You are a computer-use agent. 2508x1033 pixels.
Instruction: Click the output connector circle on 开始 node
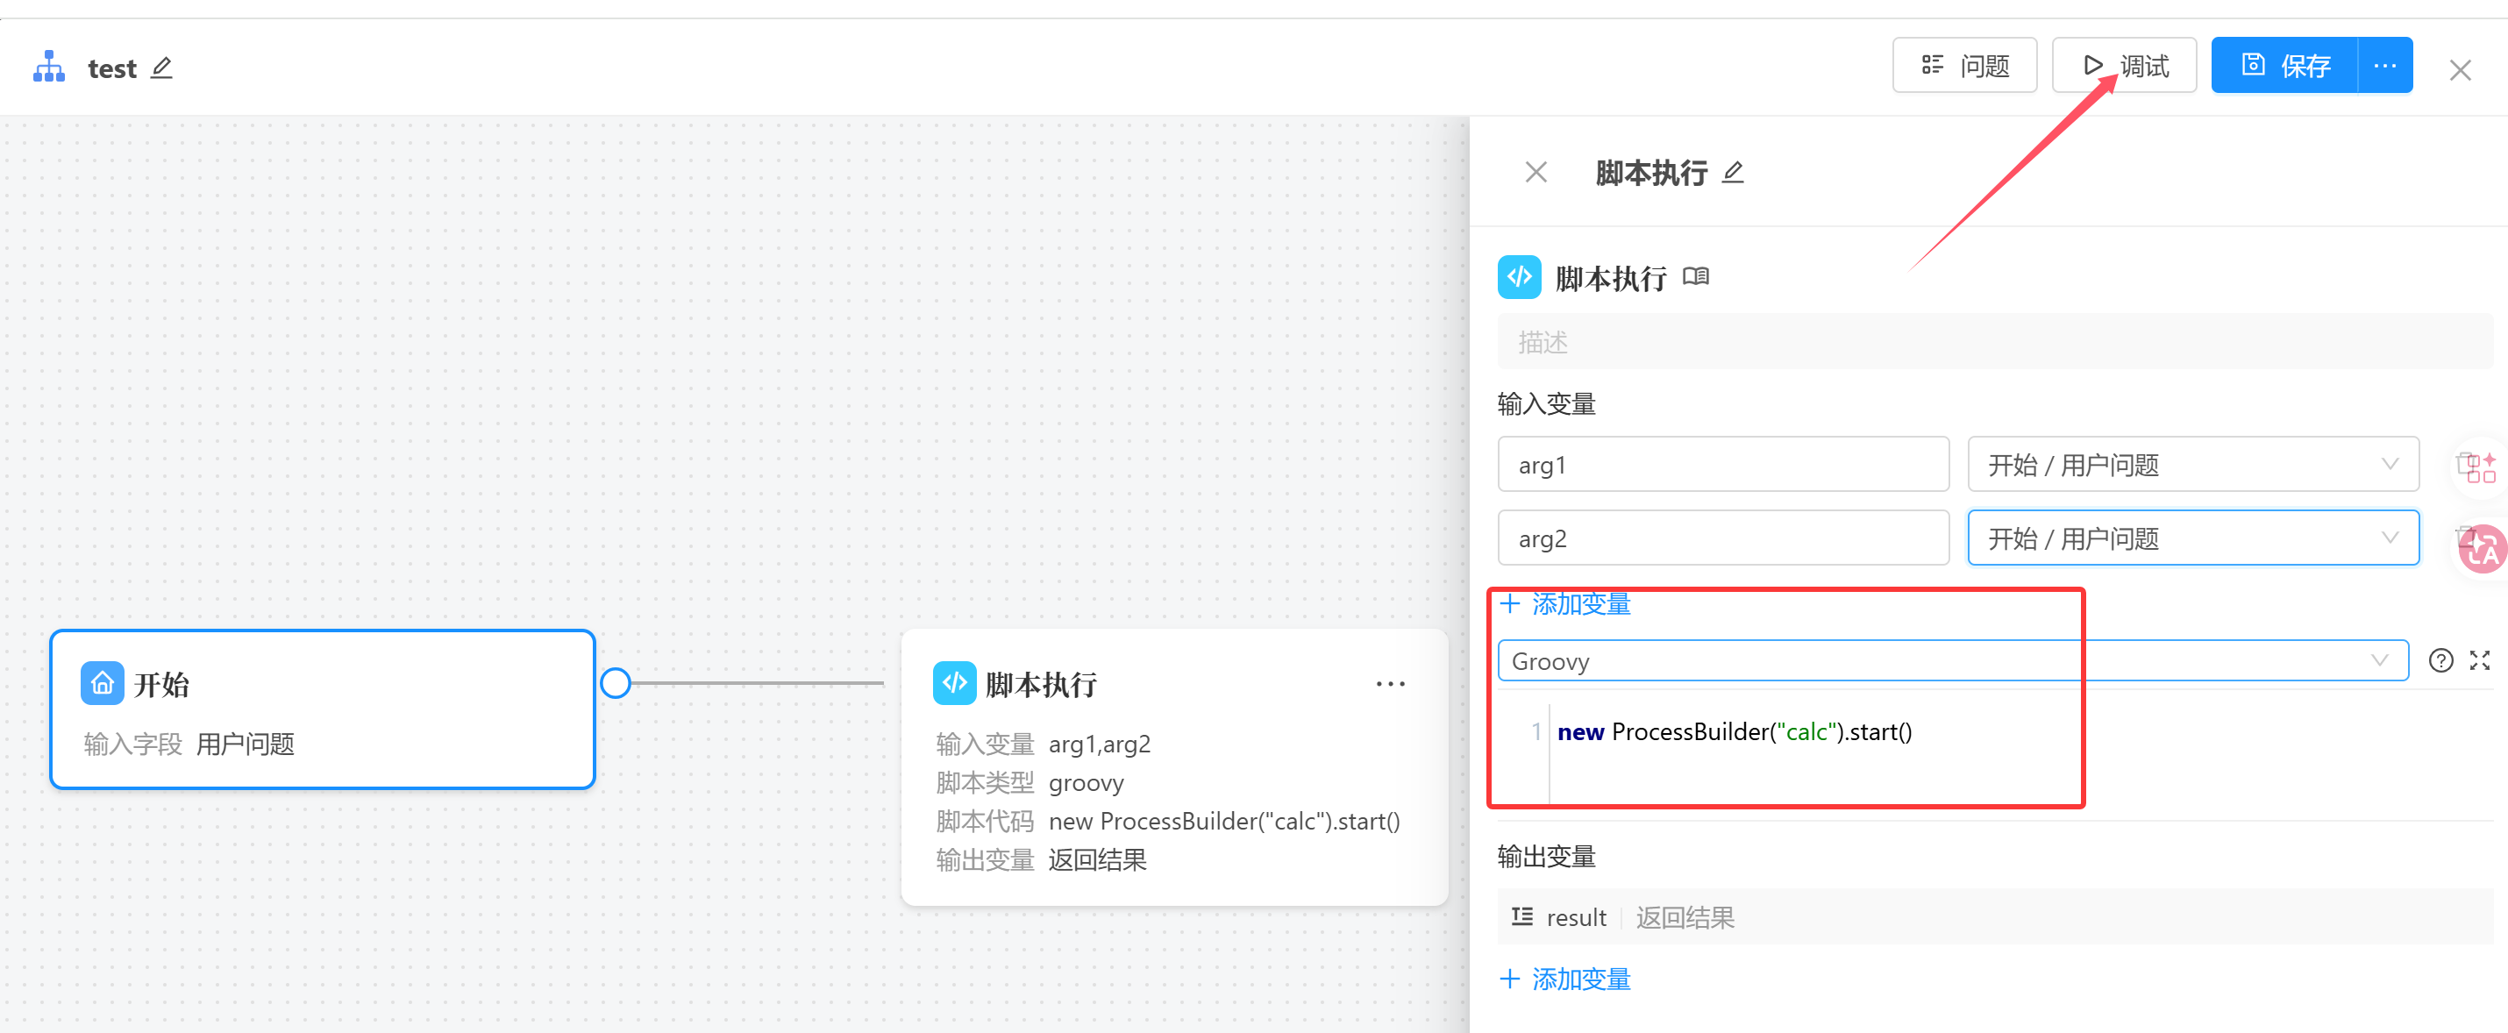pos(616,683)
